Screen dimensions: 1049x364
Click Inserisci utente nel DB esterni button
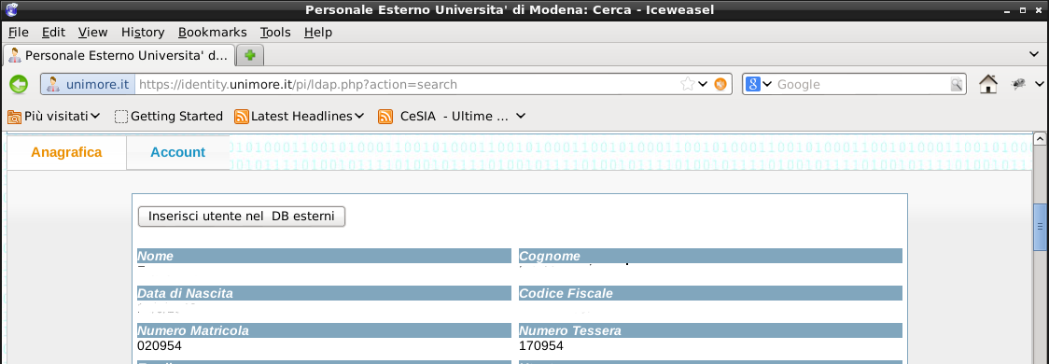(x=242, y=217)
